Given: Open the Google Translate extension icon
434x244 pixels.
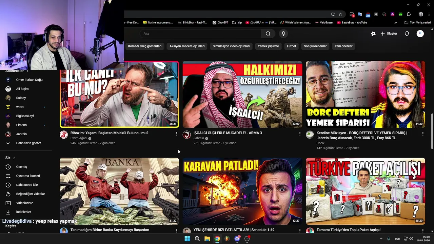Looking at the screenshot, I should [360, 14].
